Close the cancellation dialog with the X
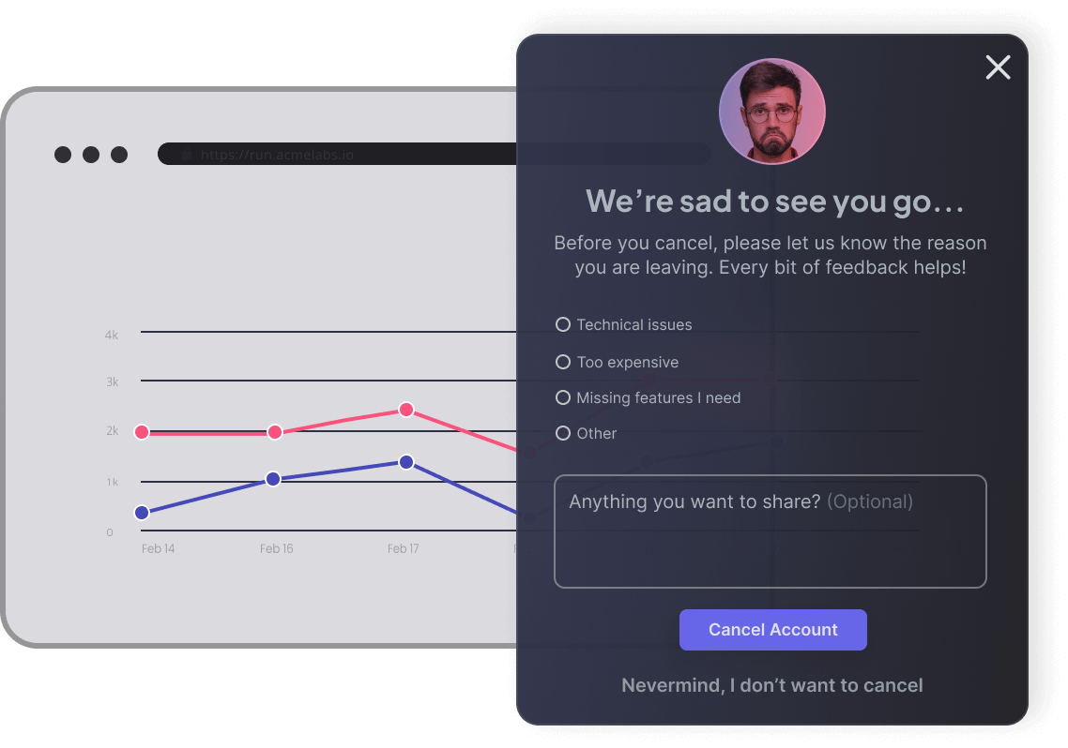Image resolution: width=1068 pixels, height=748 pixels. [998, 67]
